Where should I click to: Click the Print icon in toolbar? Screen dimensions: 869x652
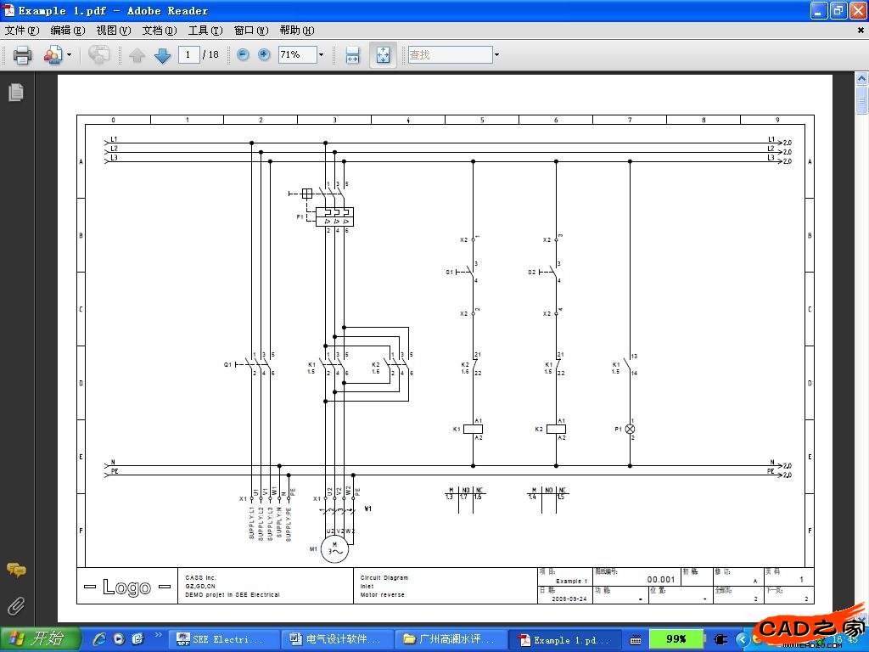[22, 55]
